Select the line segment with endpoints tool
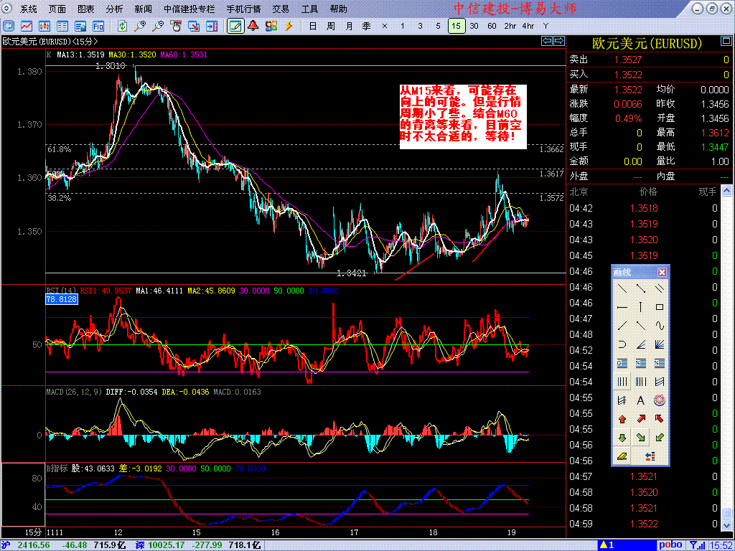 pyautogui.click(x=641, y=288)
